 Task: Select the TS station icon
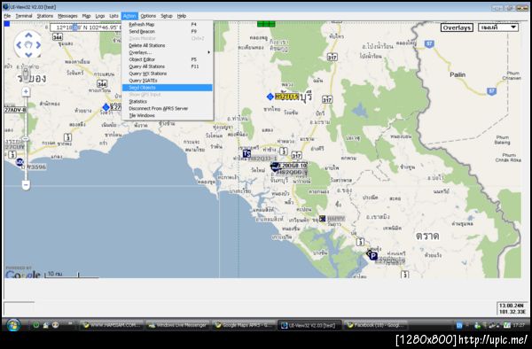tap(246, 153)
